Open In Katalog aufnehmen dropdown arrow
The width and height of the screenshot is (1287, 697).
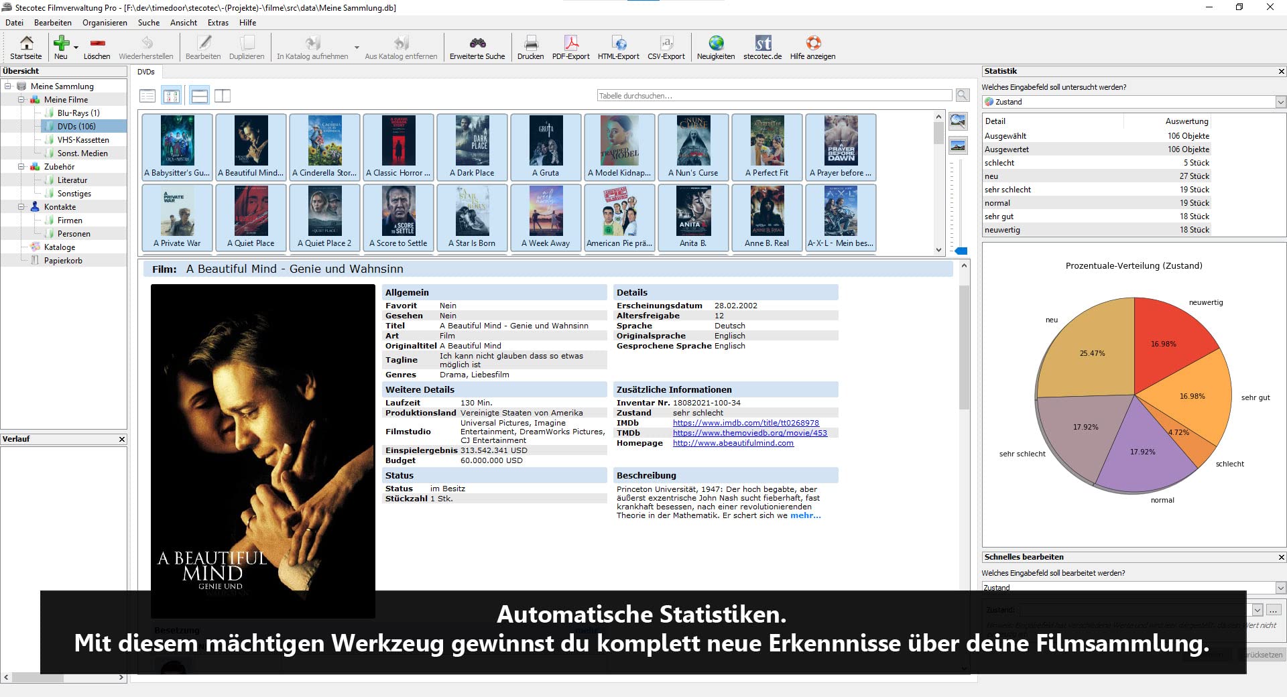pos(357,48)
